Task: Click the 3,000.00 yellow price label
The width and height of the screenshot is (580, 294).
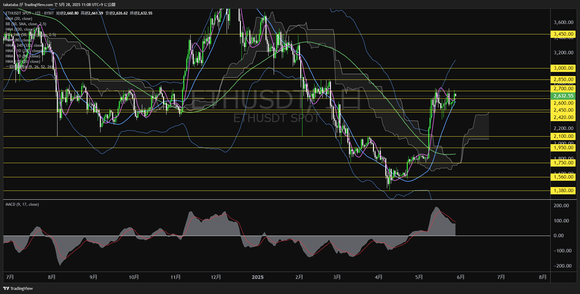Action: pos(563,68)
